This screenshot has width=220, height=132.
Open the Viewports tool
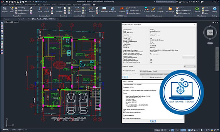point(160,10)
